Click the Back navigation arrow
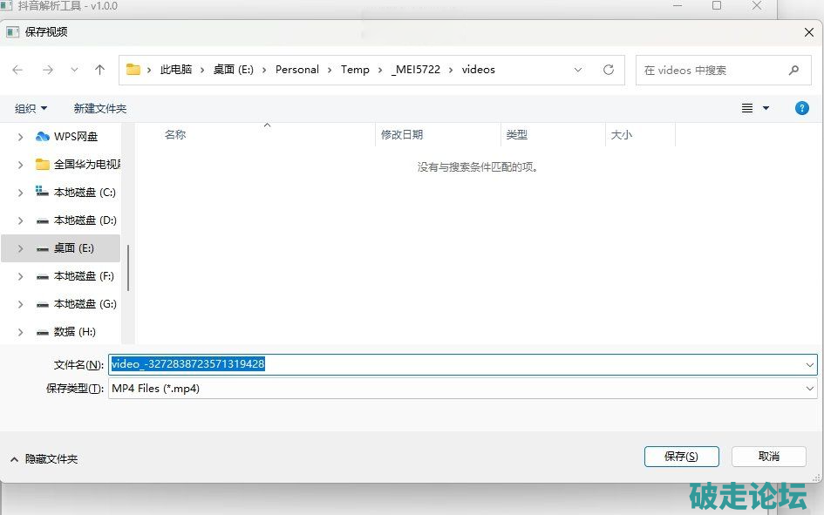824x515 pixels. (17, 70)
